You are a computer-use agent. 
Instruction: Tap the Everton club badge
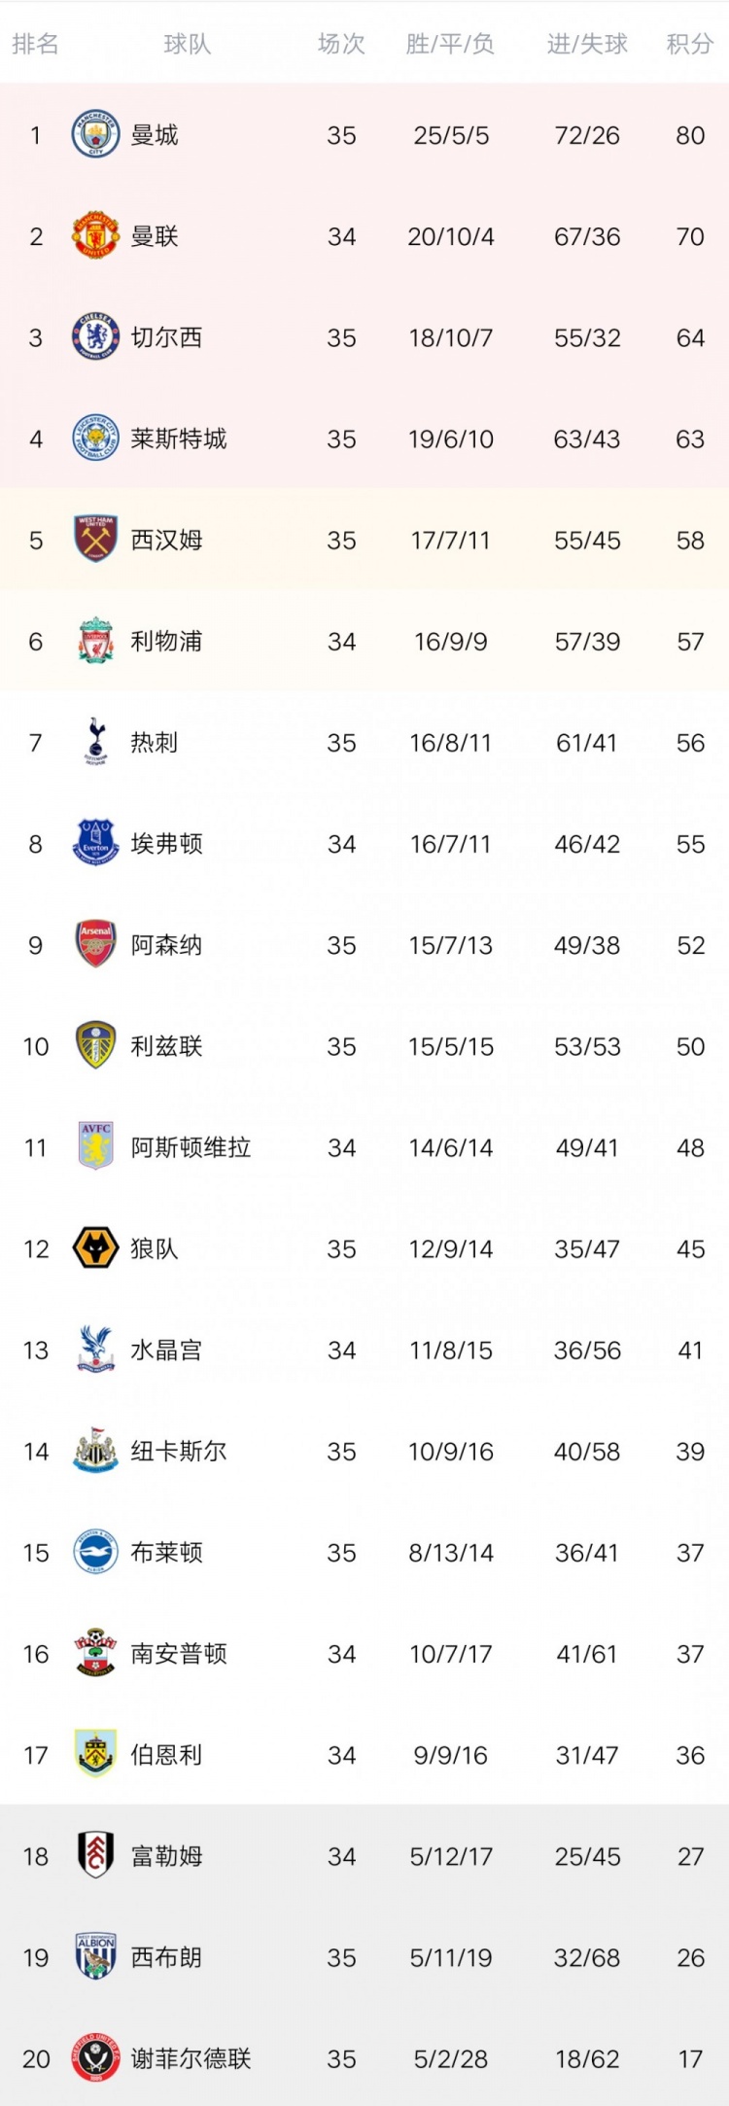click(95, 843)
